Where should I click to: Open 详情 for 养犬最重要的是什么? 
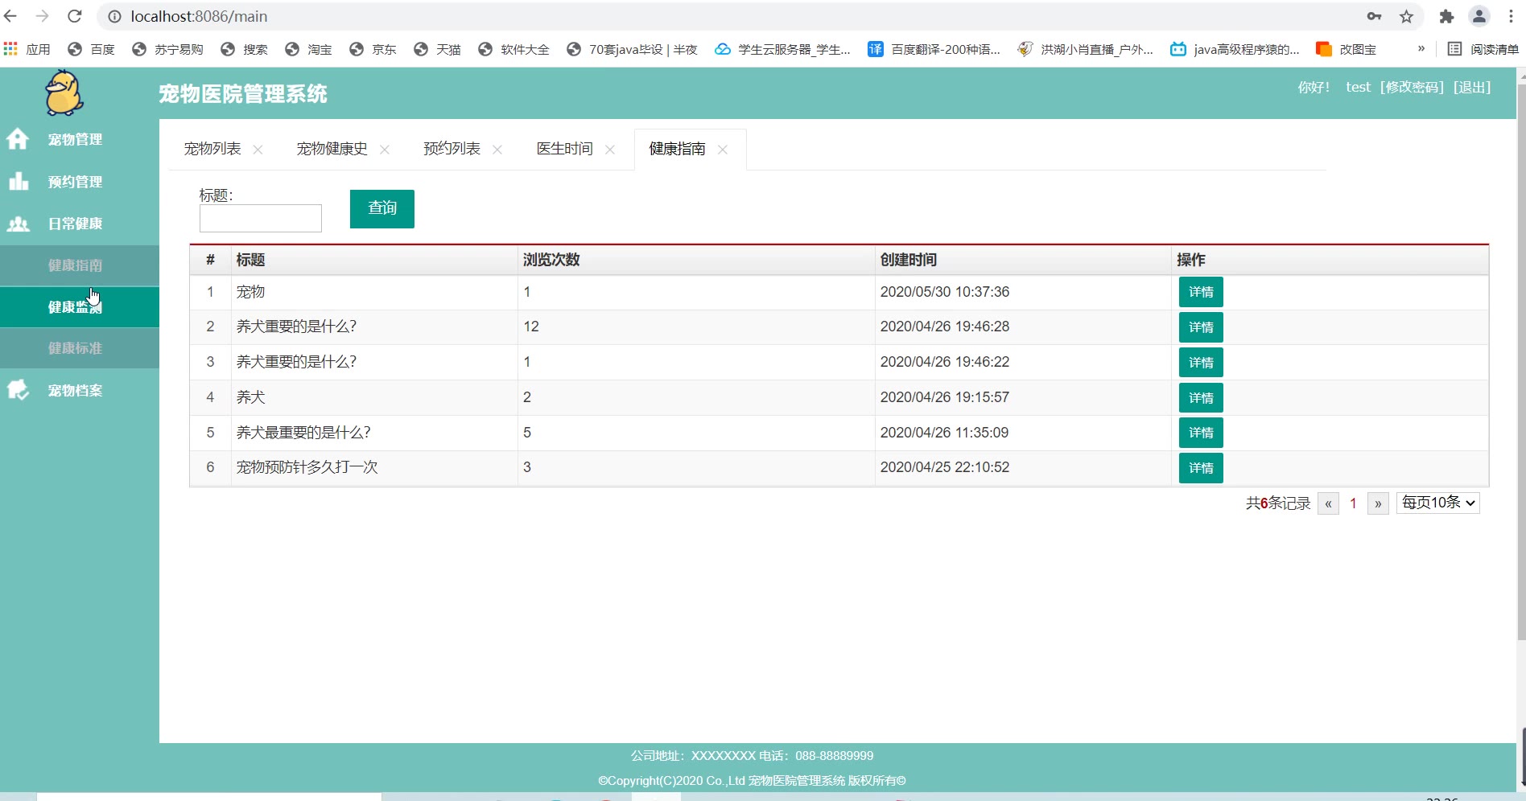click(x=1201, y=433)
